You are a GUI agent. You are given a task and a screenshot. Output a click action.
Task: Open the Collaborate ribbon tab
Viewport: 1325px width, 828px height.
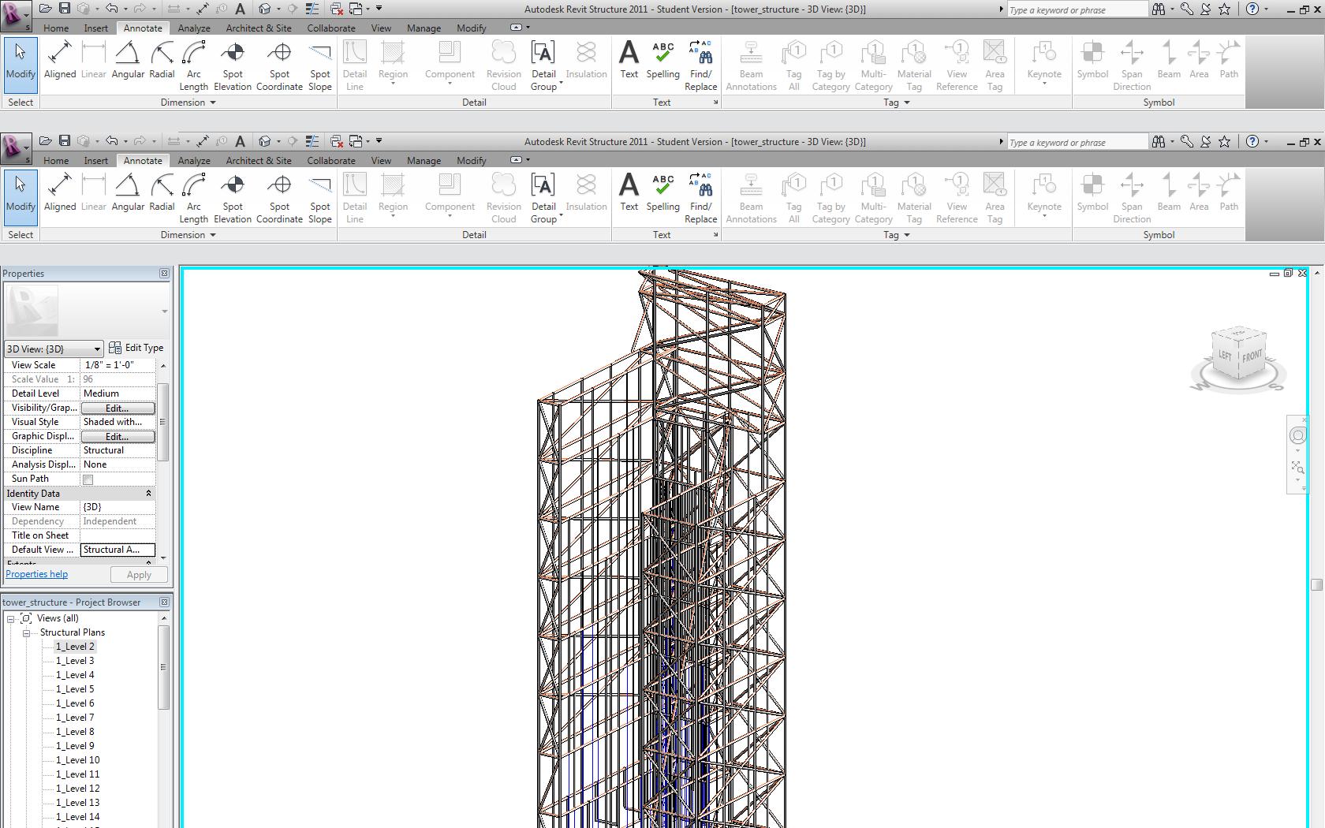click(x=330, y=28)
